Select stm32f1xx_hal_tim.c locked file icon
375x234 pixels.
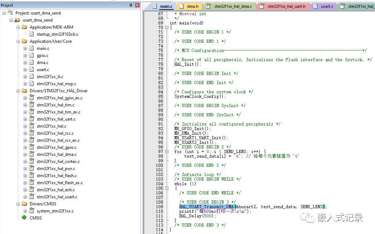[32, 104]
